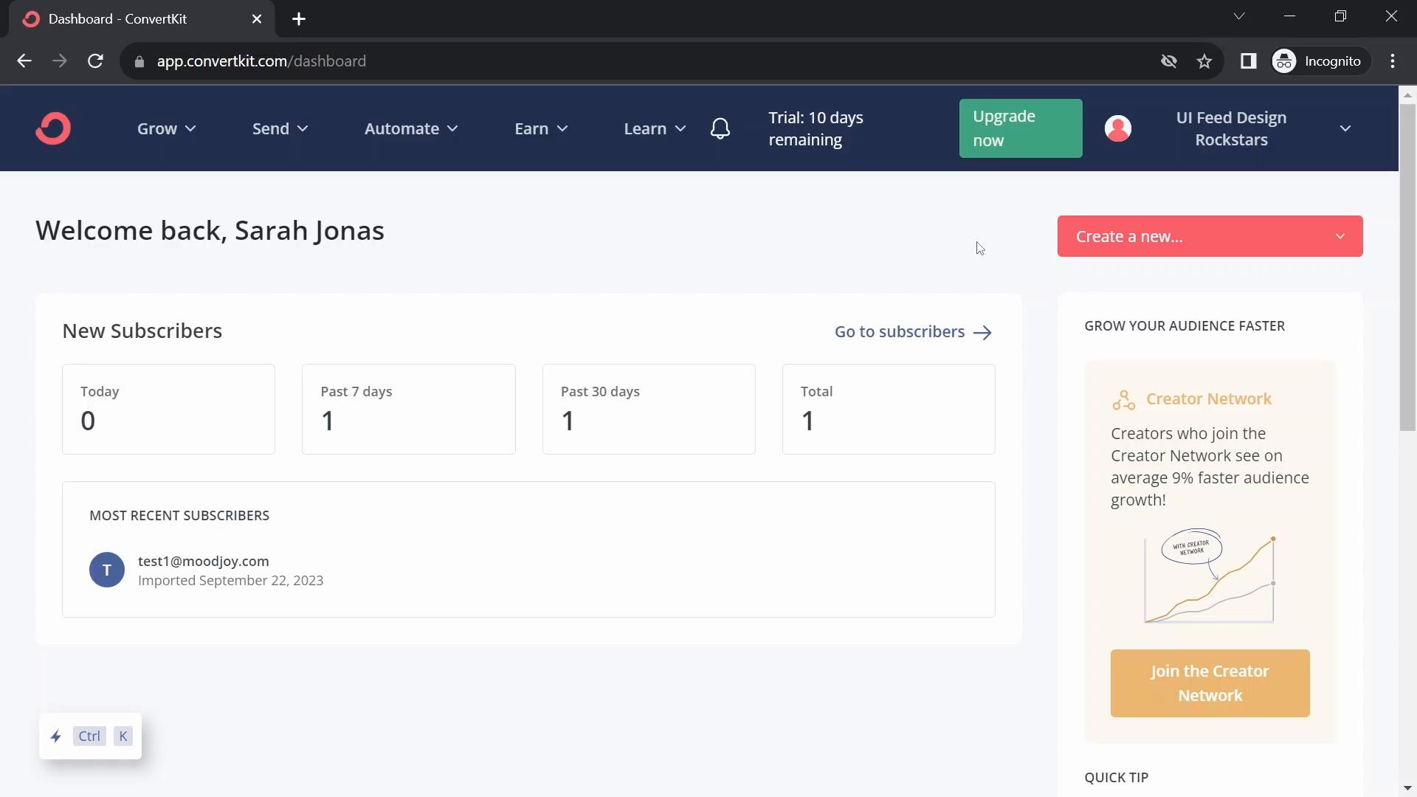Open the notifications bell icon
This screenshot has height=797, width=1417.
click(x=720, y=128)
